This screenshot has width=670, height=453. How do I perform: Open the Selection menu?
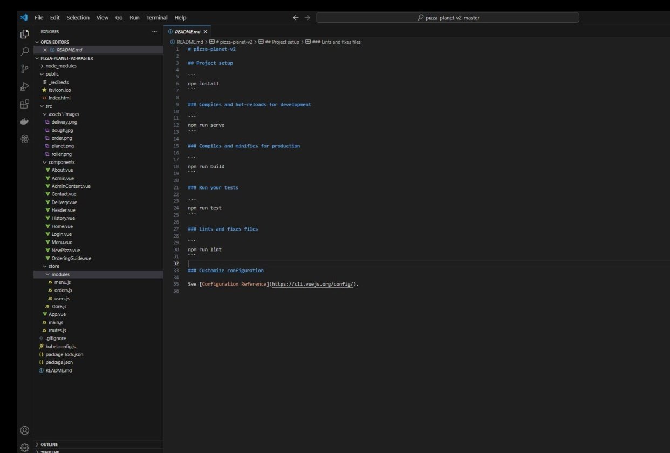click(x=78, y=17)
